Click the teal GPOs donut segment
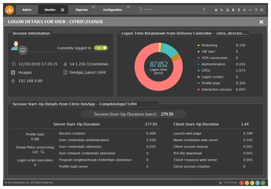The image size is (271, 189). tap(169, 49)
